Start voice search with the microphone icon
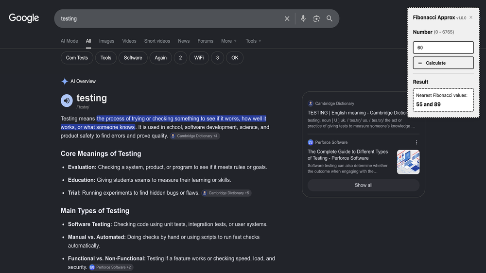Viewport: 486px width, 273px height. click(x=303, y=18)
